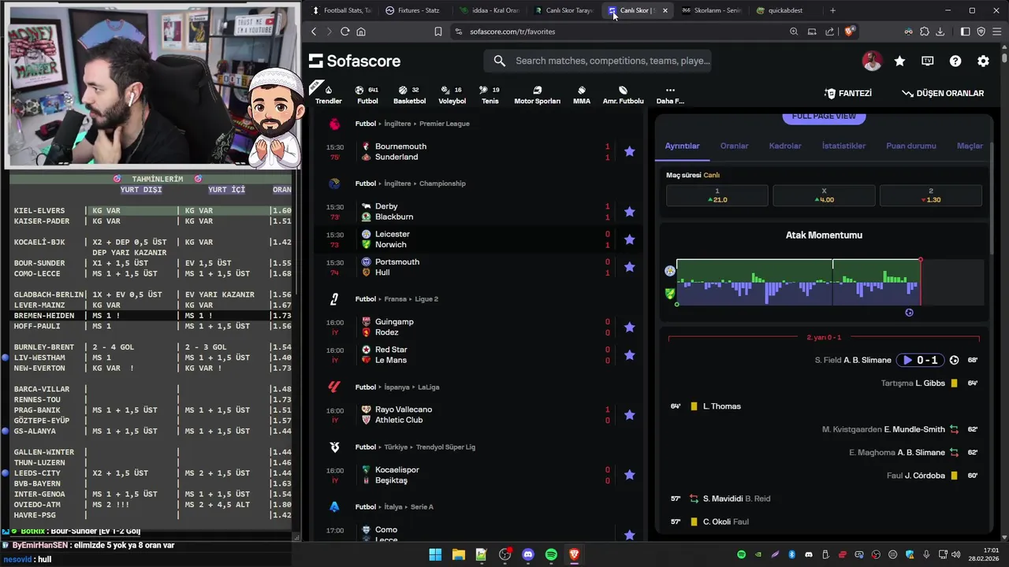Open the Windows Start menu
The height and width of the screenshot is (567, 1009).
(435, 554)
